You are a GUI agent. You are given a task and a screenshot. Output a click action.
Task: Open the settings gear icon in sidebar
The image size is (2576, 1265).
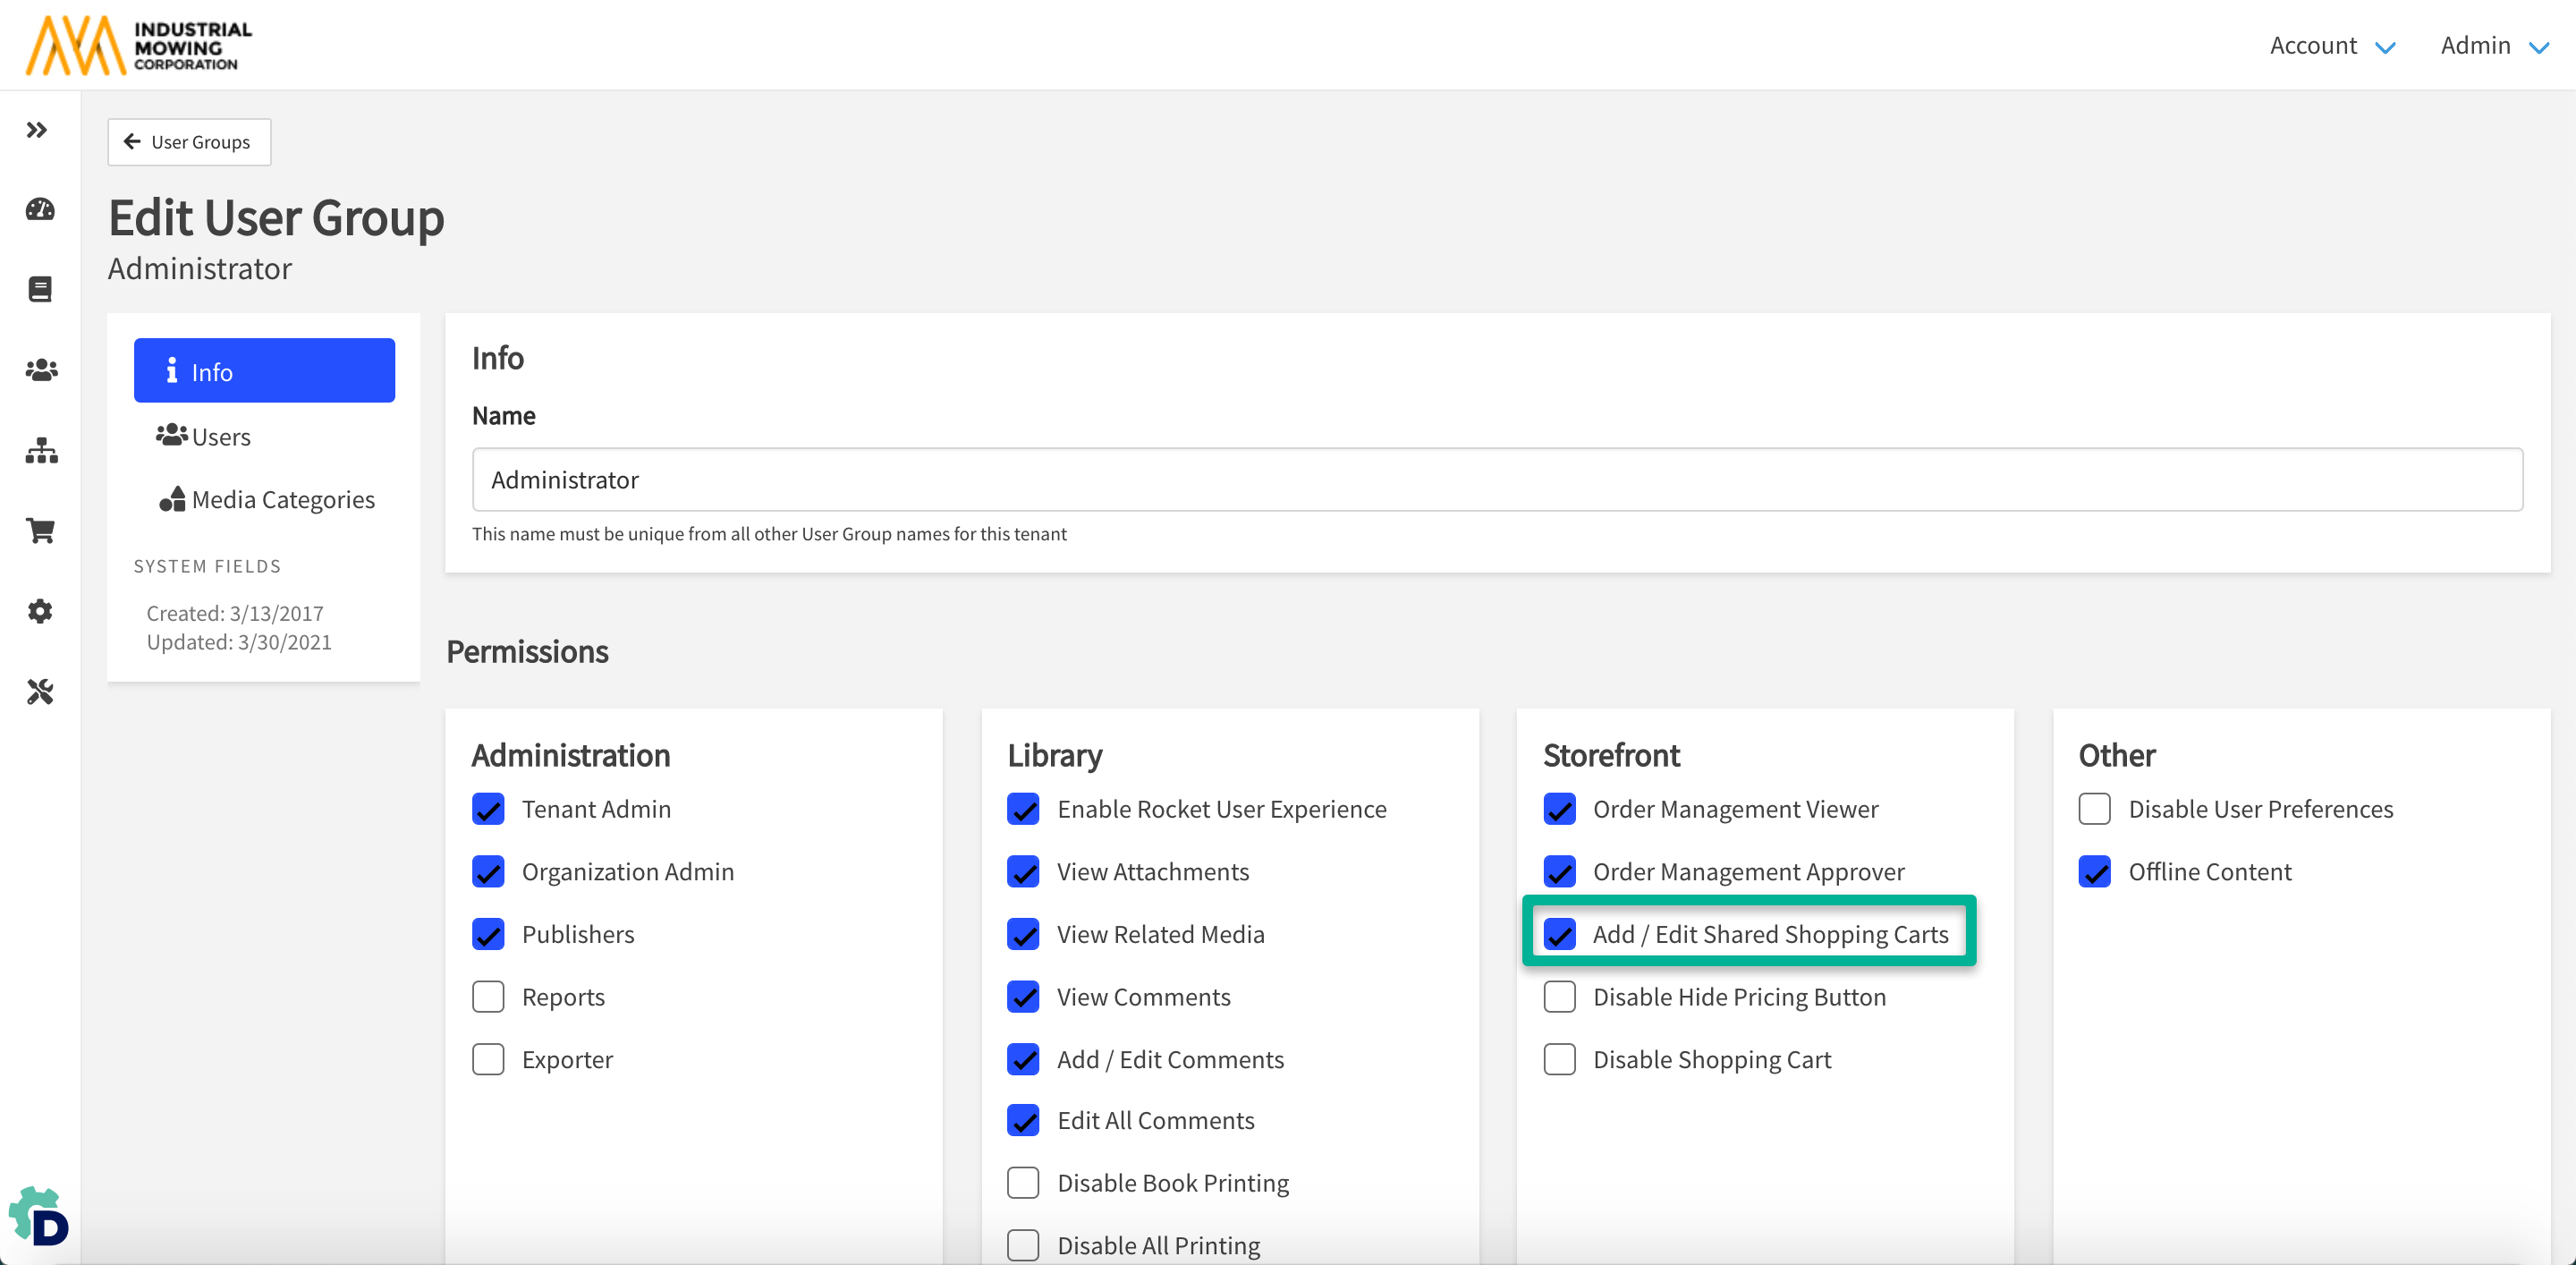tap(40, 611)
